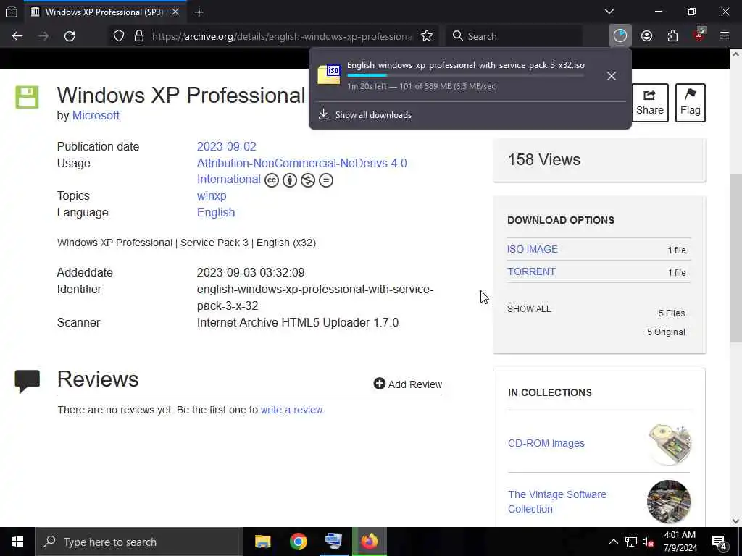Open the extensions puzzle-piece icon

tap(672, 36)
